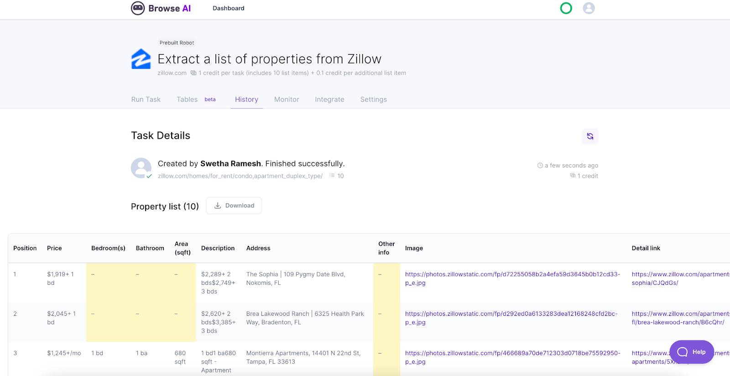Select the $2,289+ 2 bds description cell
Viewport: 730px width, 376px height.
click(218, 283)
